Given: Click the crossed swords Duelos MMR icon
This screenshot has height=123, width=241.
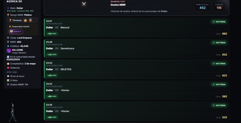Looking at the screenshot, I should 84,4.
